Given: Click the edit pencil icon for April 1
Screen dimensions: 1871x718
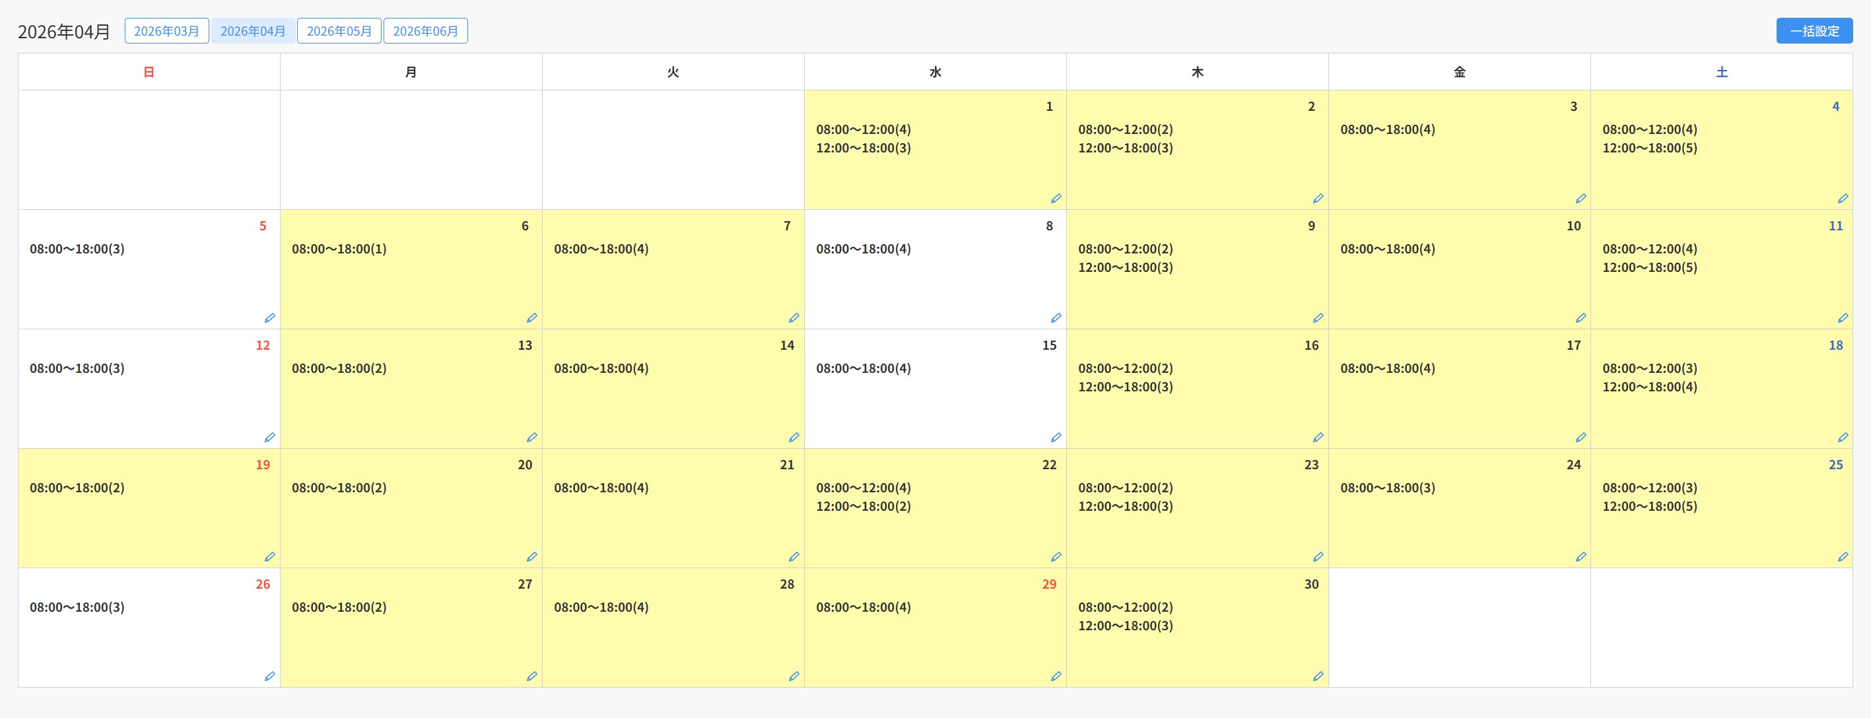Looking at the screenshot, I should click(1056, 198).
